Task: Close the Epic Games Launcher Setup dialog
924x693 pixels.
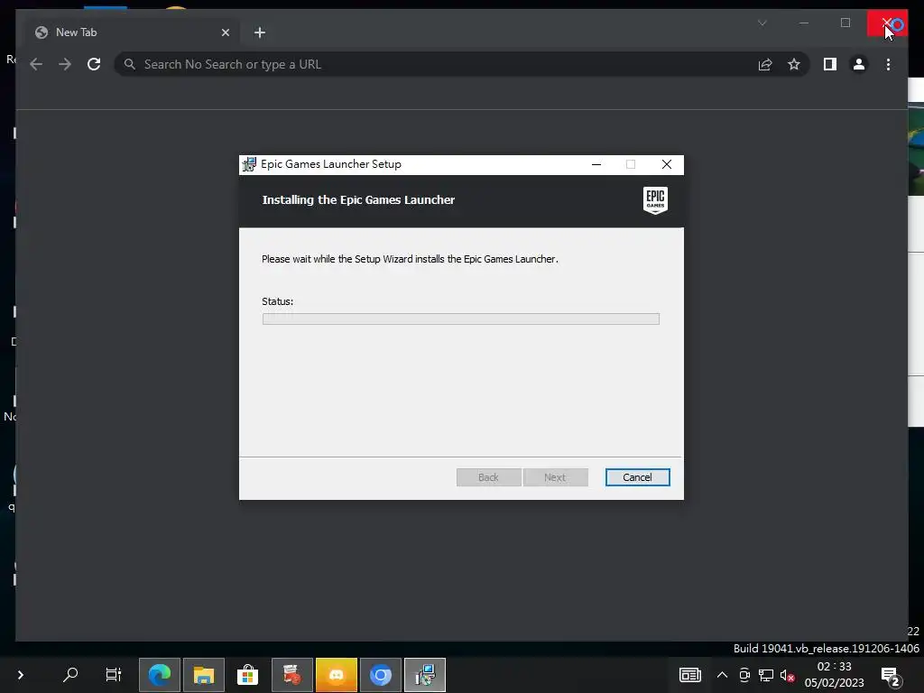Action: [x=667, y=164]
